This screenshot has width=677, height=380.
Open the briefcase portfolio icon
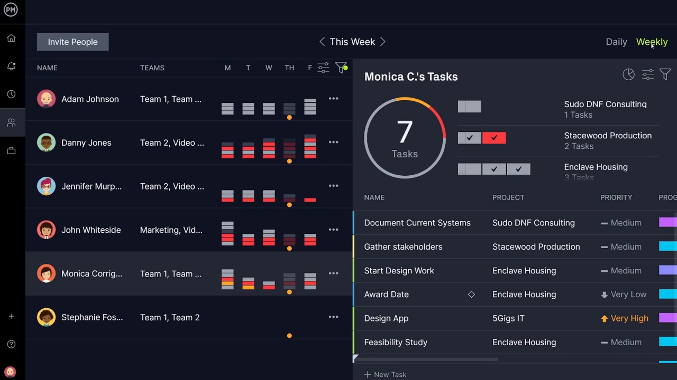(x=11, y=150)
